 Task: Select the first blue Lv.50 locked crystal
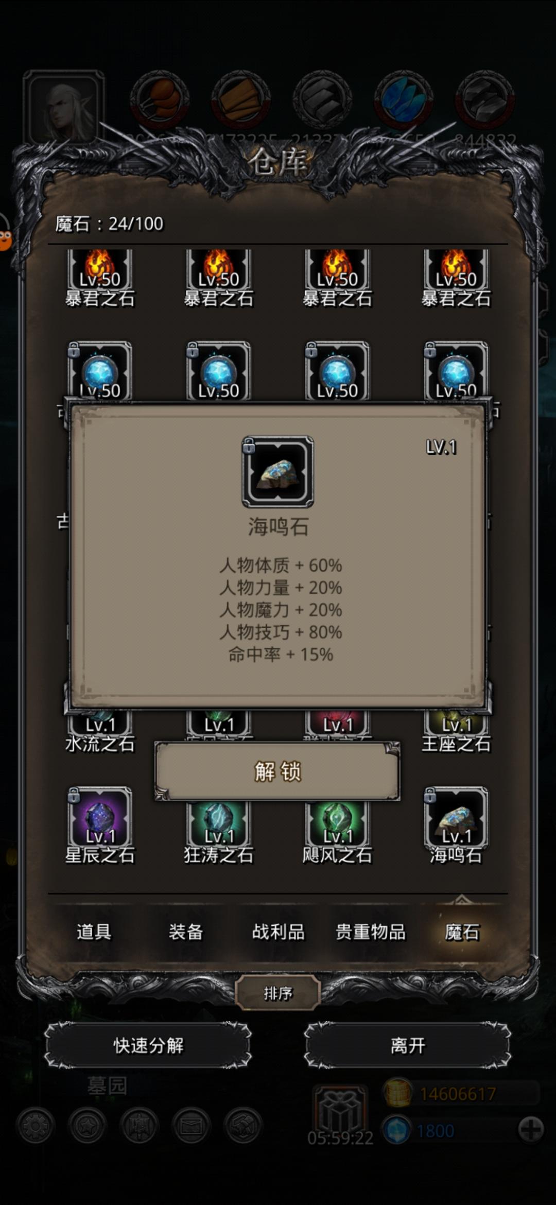(100, 371)
